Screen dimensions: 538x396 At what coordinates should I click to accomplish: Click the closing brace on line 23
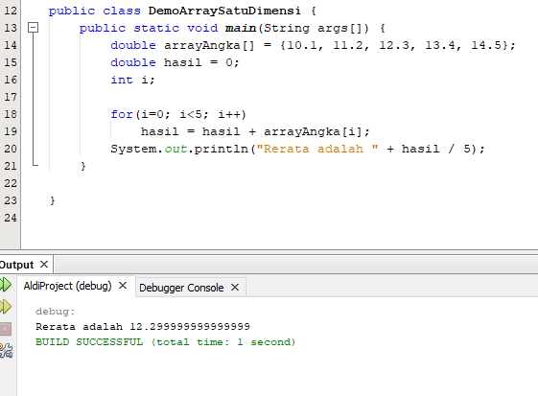(x=52, y=200)
